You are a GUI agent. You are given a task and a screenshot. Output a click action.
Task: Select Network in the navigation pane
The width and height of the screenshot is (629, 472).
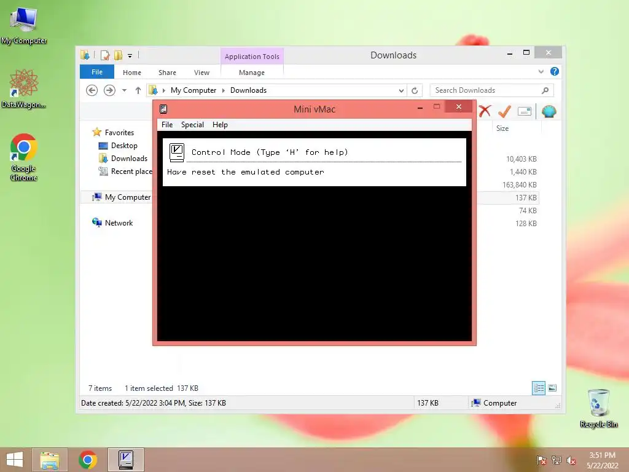[x=119, y=222]
